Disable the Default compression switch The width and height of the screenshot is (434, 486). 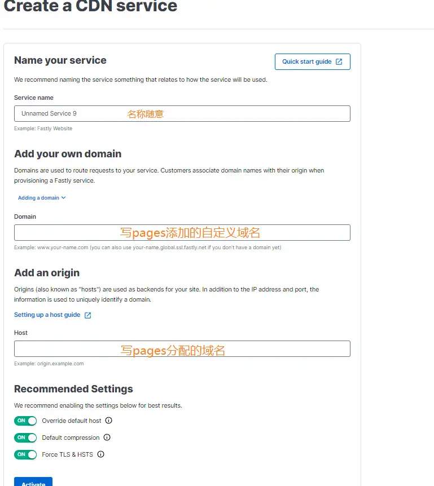(x=25, y=438)
